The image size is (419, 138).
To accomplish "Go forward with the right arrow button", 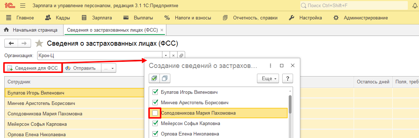I will click(24, 43).
